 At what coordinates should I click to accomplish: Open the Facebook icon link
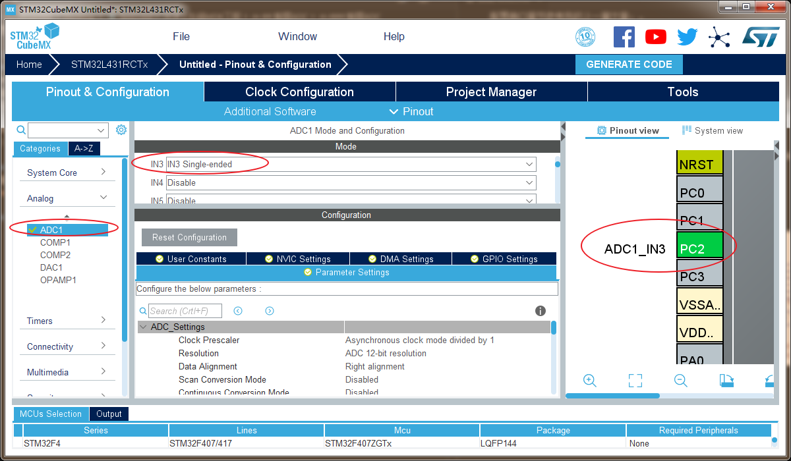click(624, 36)
